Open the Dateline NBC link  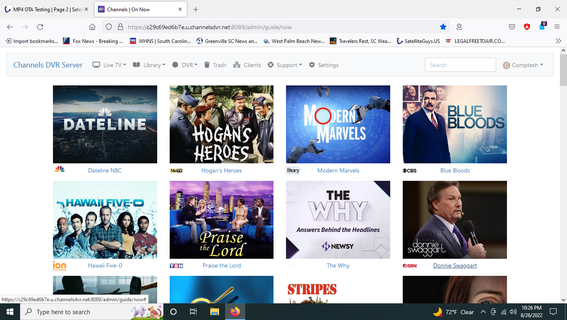pyautogui.click(x=105, y=170)
